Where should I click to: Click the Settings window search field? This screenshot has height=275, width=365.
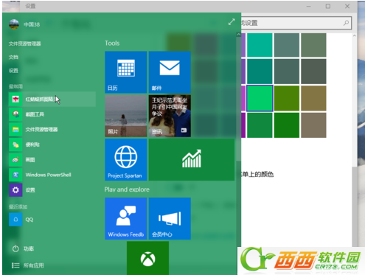296,23
